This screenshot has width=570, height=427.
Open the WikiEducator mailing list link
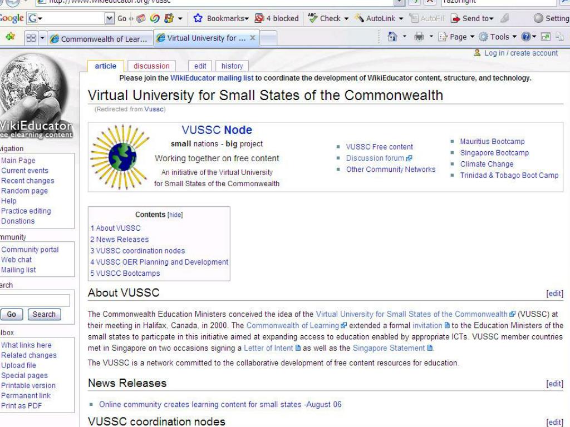tap(212, 78)
